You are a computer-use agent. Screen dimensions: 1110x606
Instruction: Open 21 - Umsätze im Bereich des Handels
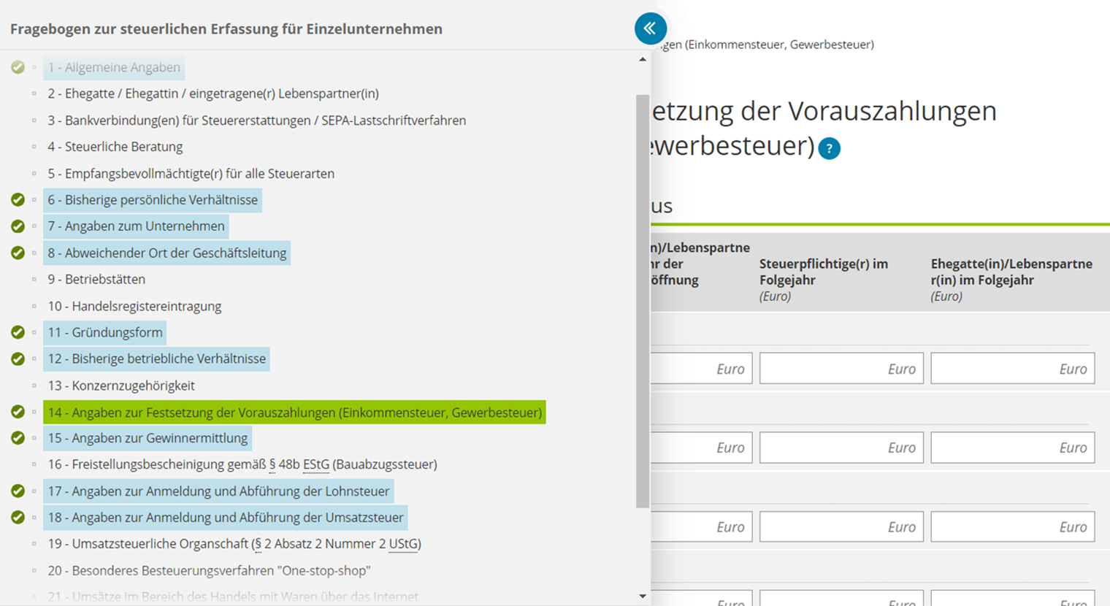[233, 597]
